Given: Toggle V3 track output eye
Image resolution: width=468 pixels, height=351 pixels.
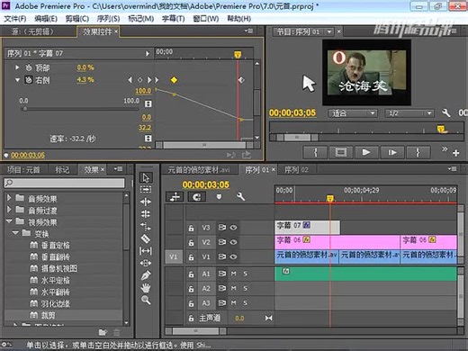Looking at the screenshot, I should pyautogui.click(x=233, y=228).
